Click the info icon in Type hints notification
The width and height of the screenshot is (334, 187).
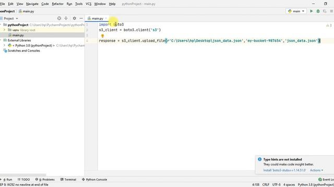point(260,159)
